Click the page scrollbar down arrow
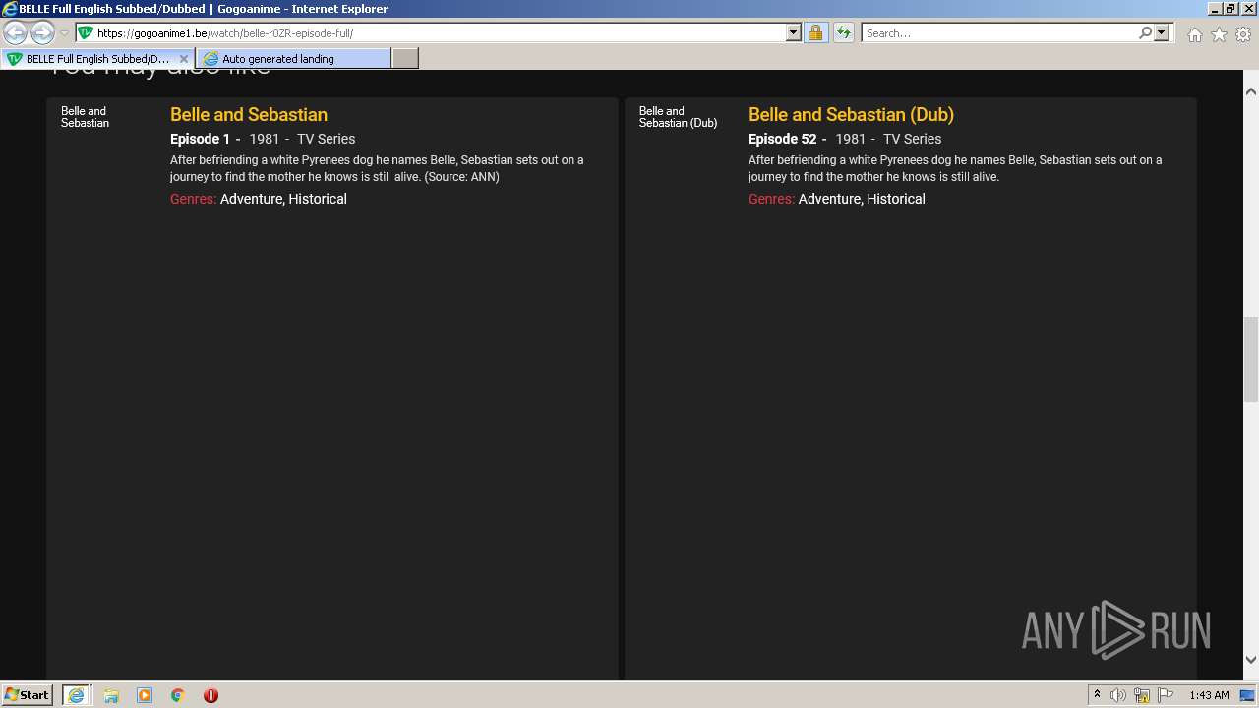The height and width of the screenshot is (708, 1259). [x=1251, y=660]
